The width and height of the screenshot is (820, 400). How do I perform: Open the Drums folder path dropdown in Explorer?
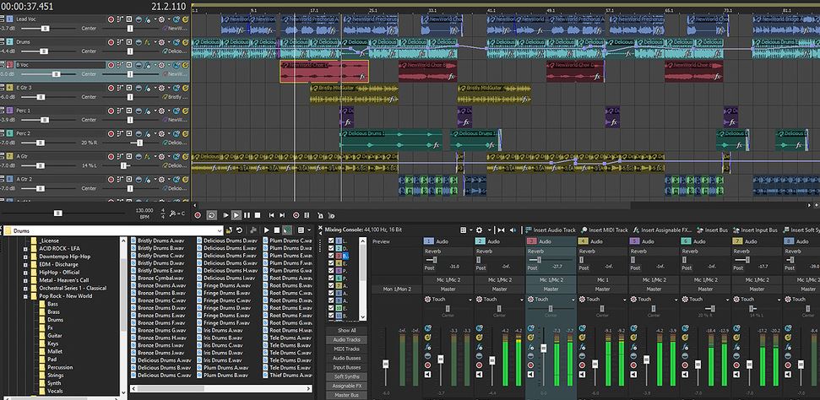click(220, 230)
